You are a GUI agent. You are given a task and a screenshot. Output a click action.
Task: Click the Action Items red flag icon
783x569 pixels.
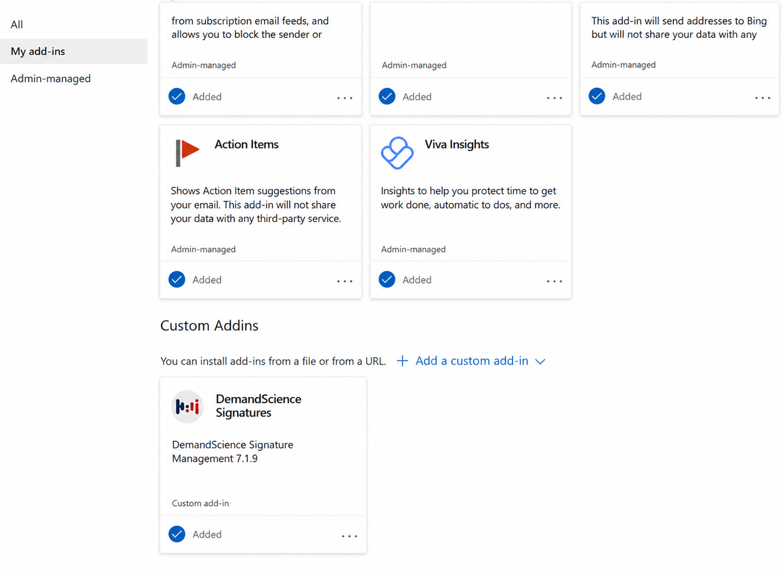187,153
